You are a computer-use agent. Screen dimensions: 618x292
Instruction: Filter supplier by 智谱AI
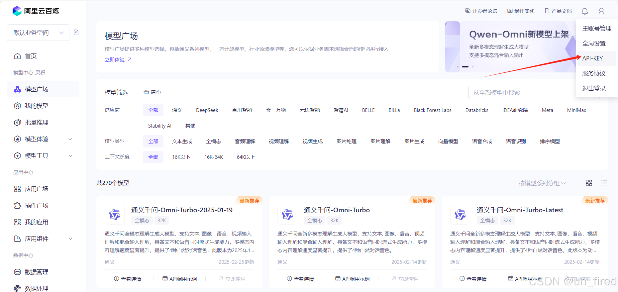pyautogui.click(x=341, y=110)
